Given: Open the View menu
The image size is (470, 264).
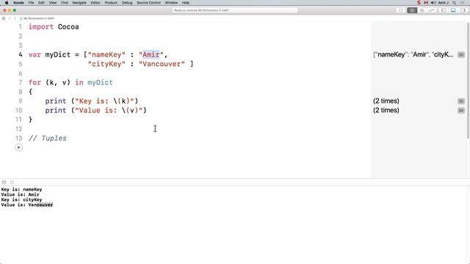Looking at the screenshot, I should pyautogui.click(x=53, y=3).
